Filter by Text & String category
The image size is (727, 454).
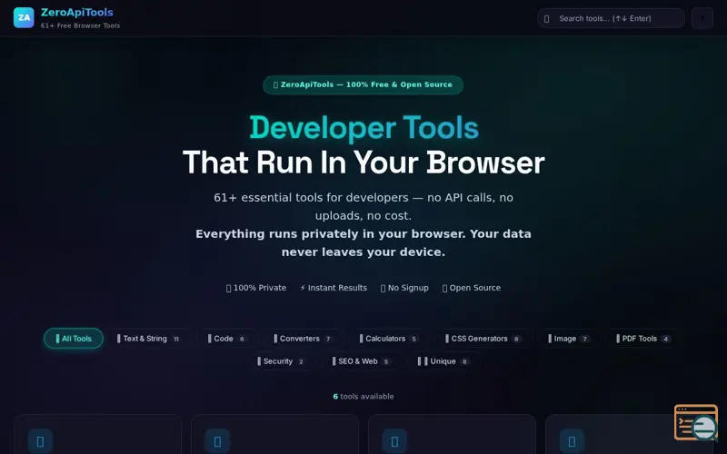coord(149,339)
